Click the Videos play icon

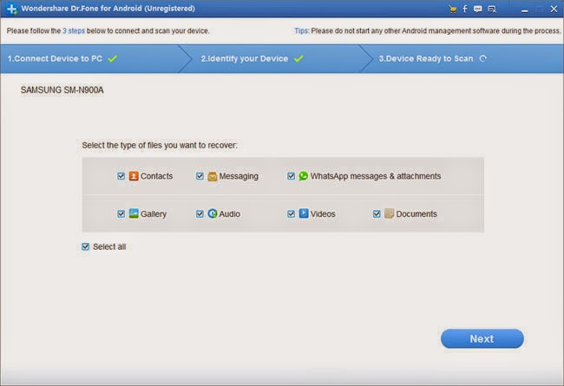click(x=304, y=213)
